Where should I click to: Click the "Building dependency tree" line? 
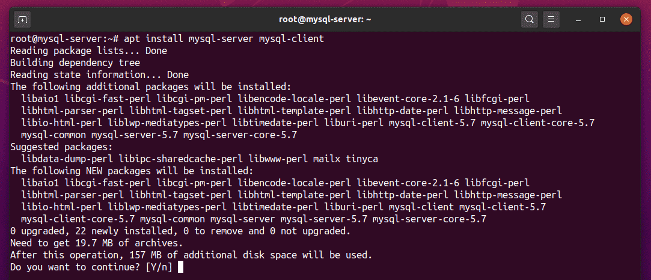(x=75, y=63)
